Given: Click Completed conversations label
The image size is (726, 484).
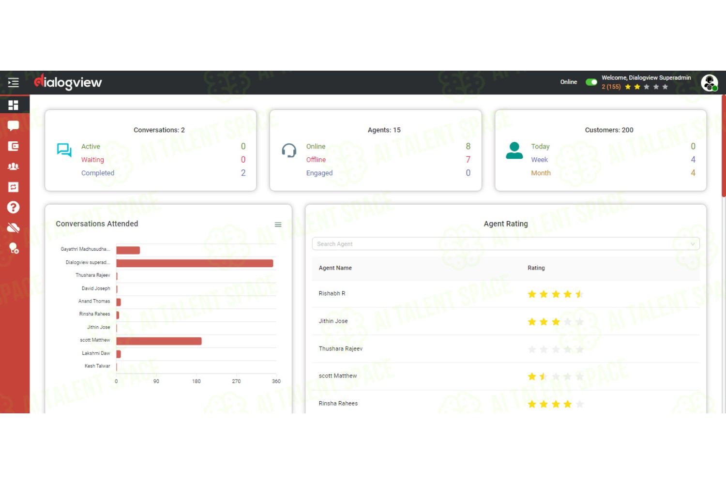Looking at the screenshot, I should [x=98, y=173].
